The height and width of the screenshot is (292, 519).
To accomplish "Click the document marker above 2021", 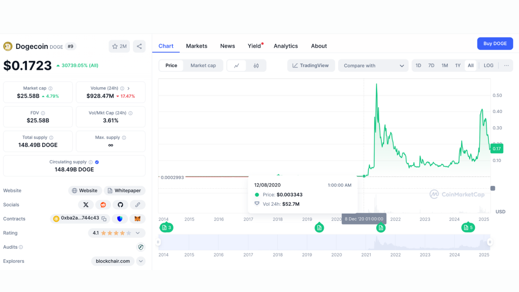I will (x=380, y=228).
